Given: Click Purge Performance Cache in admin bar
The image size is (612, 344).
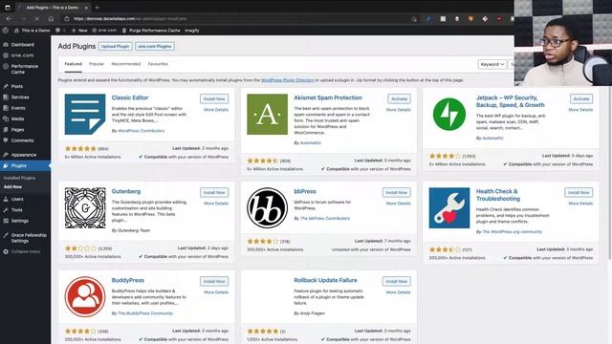Looking at the screenshot, I should pos(151,31).
